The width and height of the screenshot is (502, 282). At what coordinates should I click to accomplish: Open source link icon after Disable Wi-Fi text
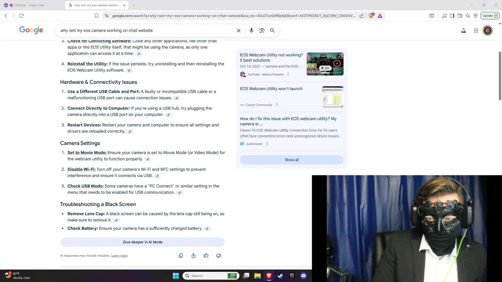point(157,176)
